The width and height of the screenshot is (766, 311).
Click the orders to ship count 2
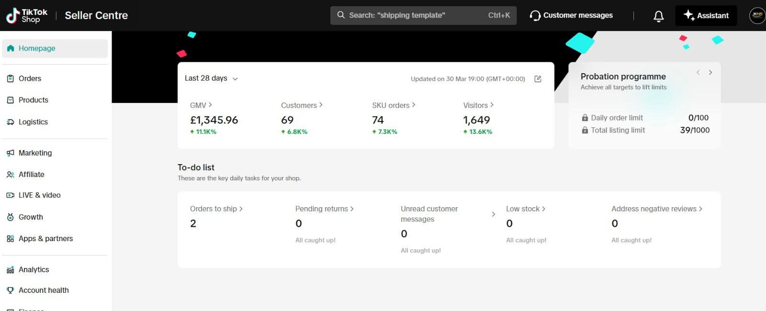coord(193,223)
